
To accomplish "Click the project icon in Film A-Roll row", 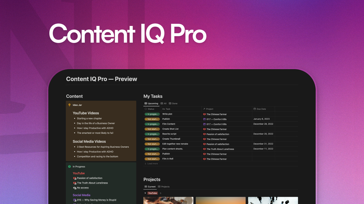I will click(204, 159).
